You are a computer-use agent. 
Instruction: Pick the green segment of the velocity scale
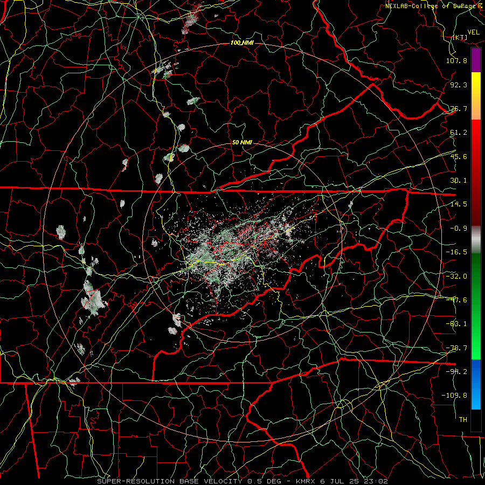pyautogui.click(x=476, y=306)
